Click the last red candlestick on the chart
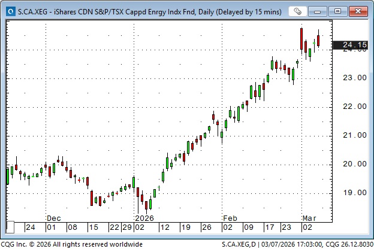This screenshot has width=374, height=249. (x=319, y=41)
